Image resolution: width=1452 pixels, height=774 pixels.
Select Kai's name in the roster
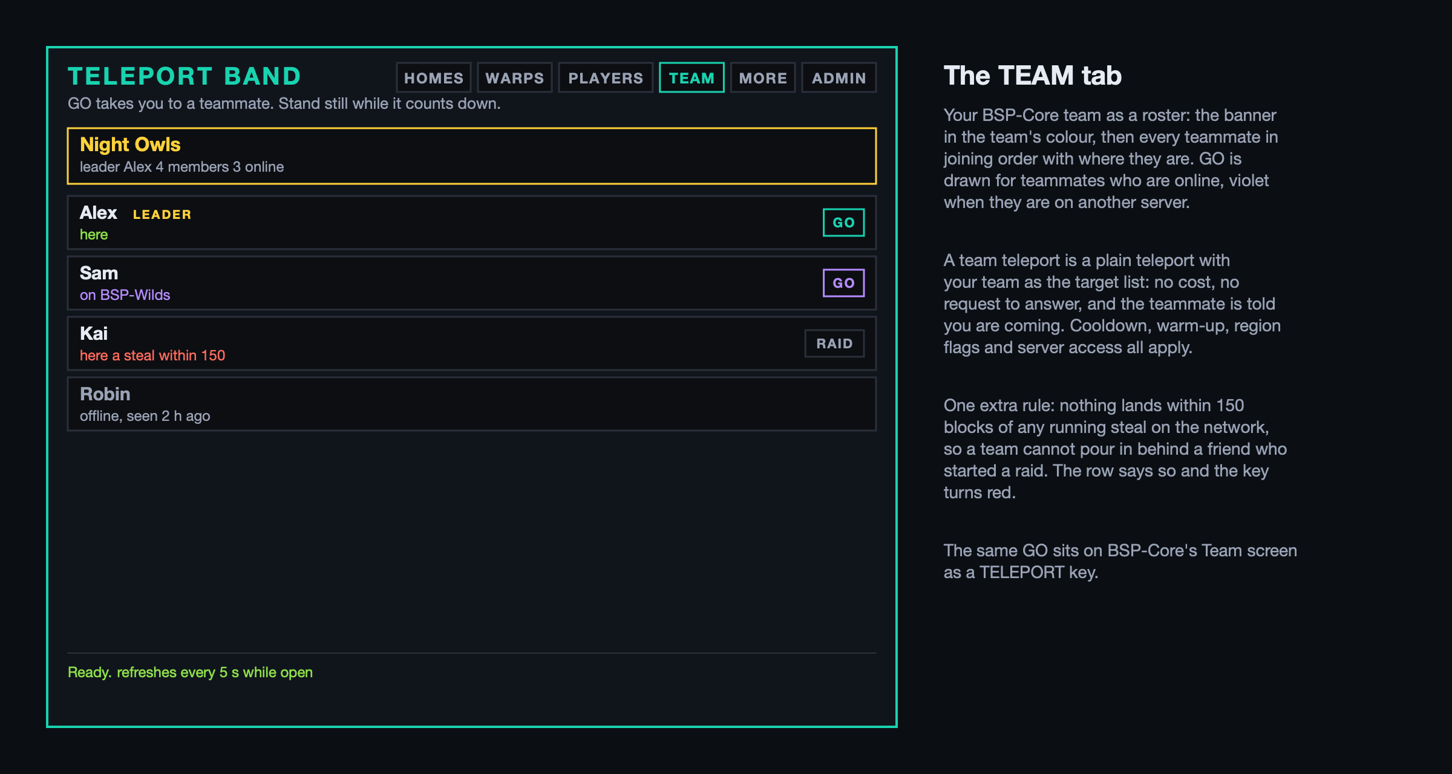(x=94, y=334)
